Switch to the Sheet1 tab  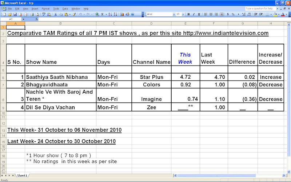pyautogui.click(x=22, y=175)
